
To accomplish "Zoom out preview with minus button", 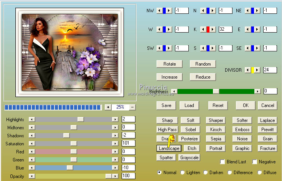I will coord(132,107).
